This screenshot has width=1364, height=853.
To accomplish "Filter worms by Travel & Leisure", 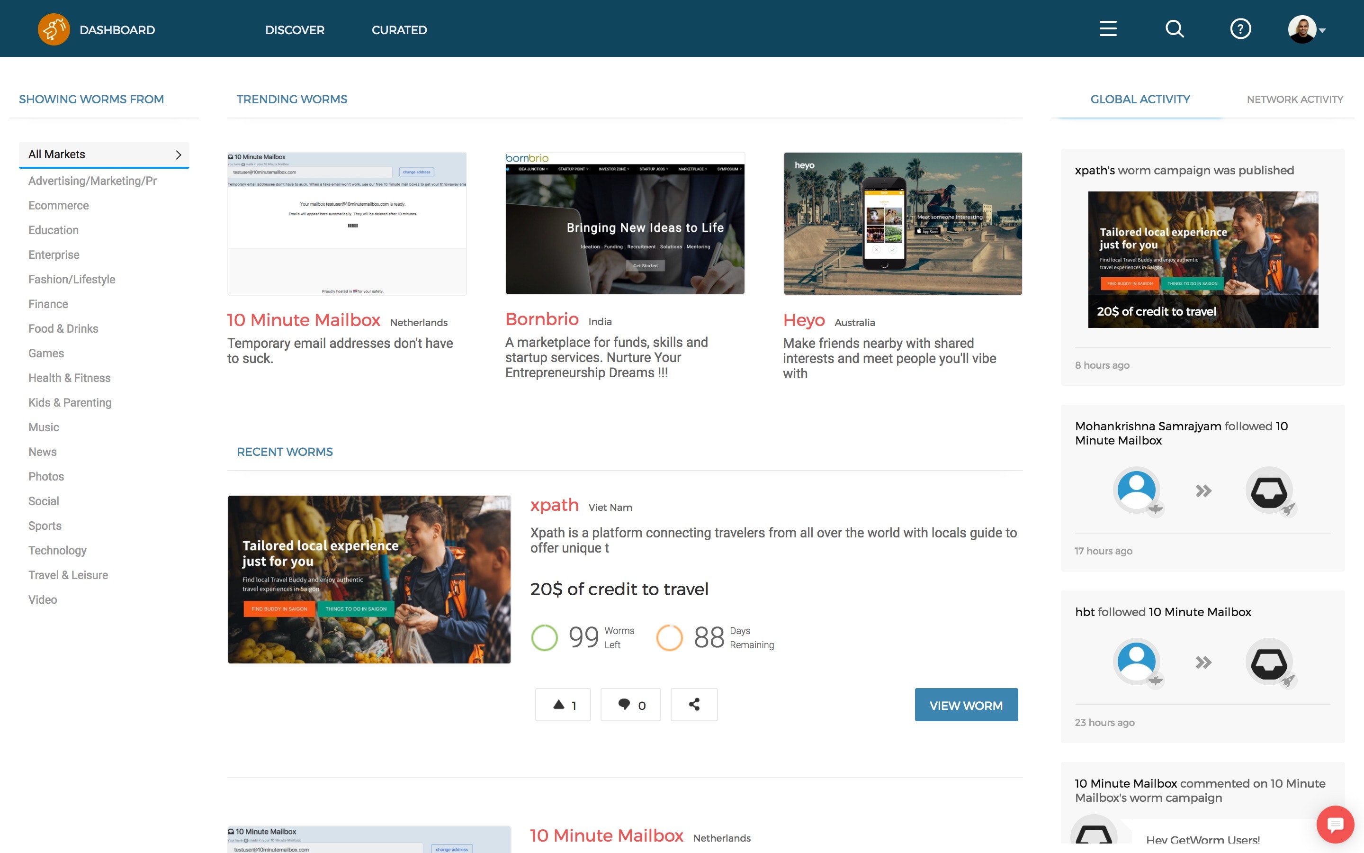I will click(x=68, y=575).
